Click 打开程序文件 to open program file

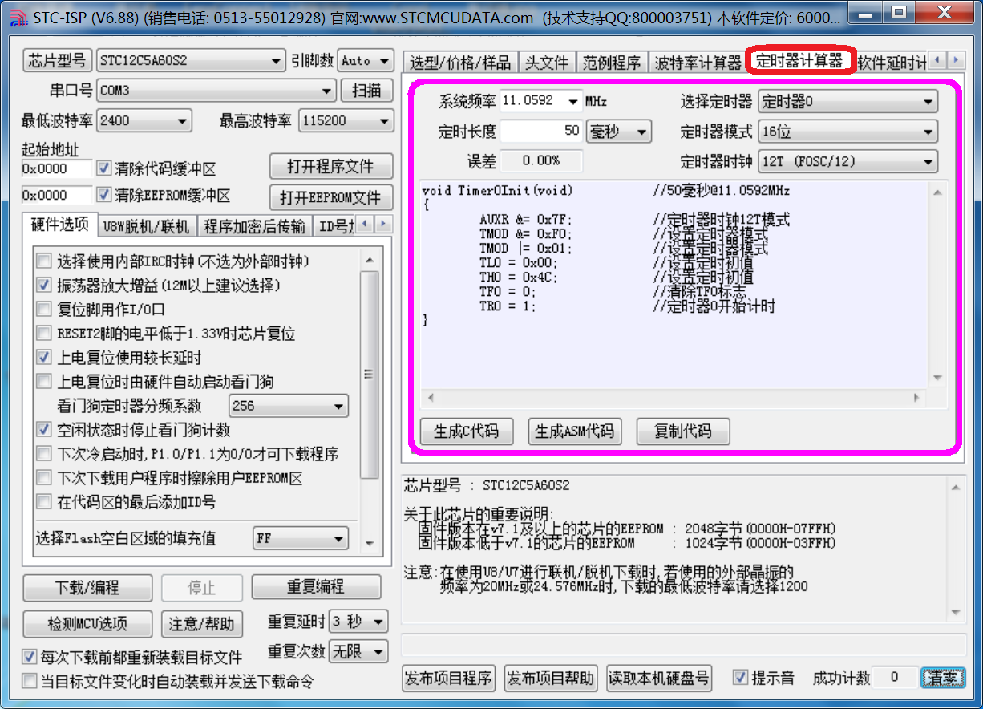pos(330,167)
